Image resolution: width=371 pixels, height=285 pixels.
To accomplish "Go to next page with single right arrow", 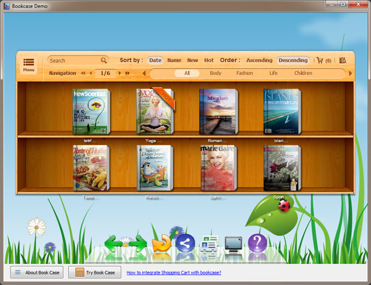I will [119, 73].
